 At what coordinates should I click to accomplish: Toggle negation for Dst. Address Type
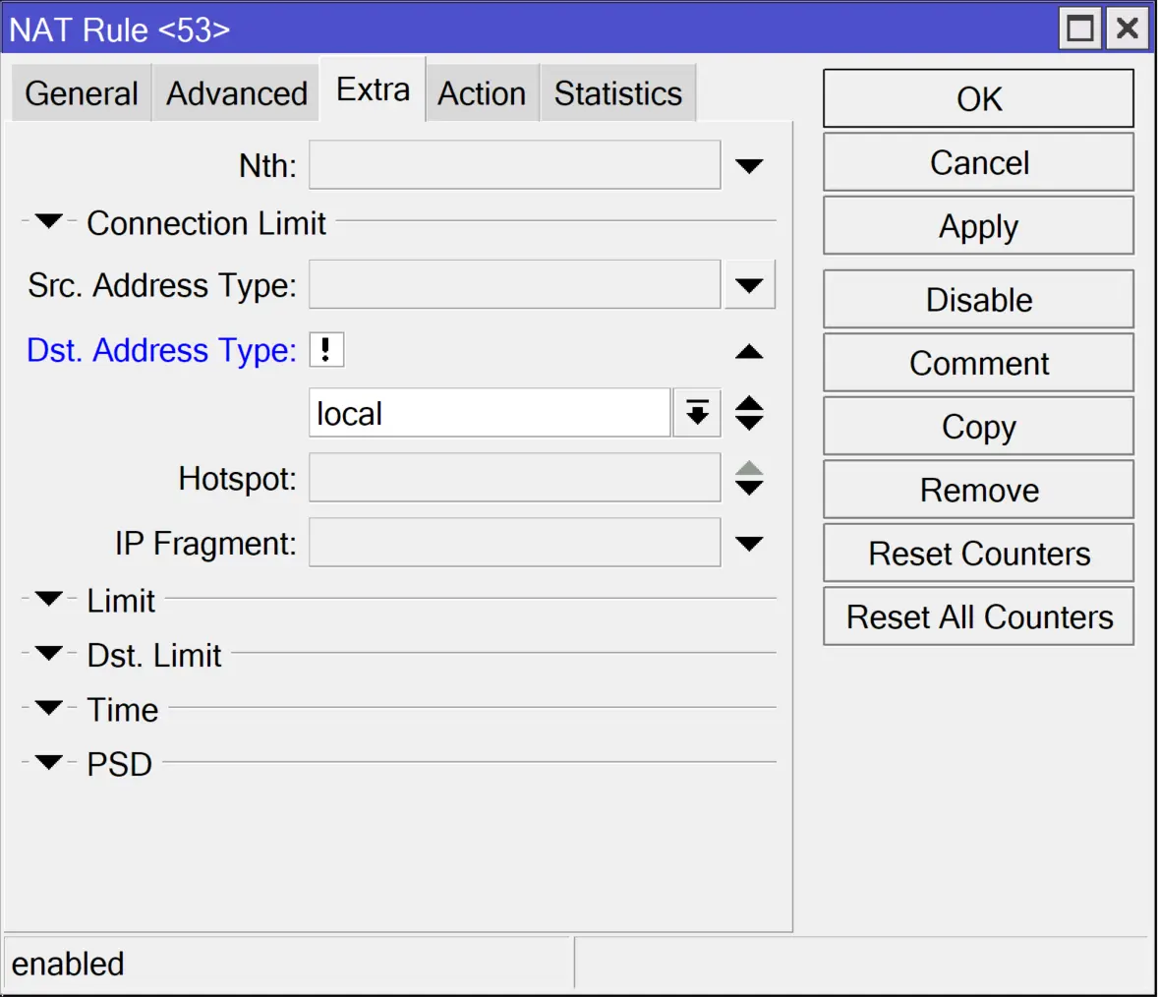coord(325,349)
